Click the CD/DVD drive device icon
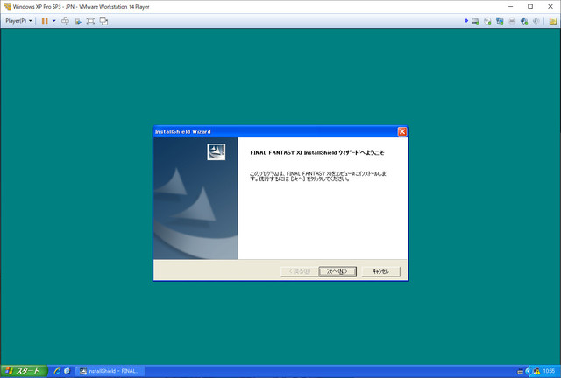The image size is (561, 378). point(487,21)
